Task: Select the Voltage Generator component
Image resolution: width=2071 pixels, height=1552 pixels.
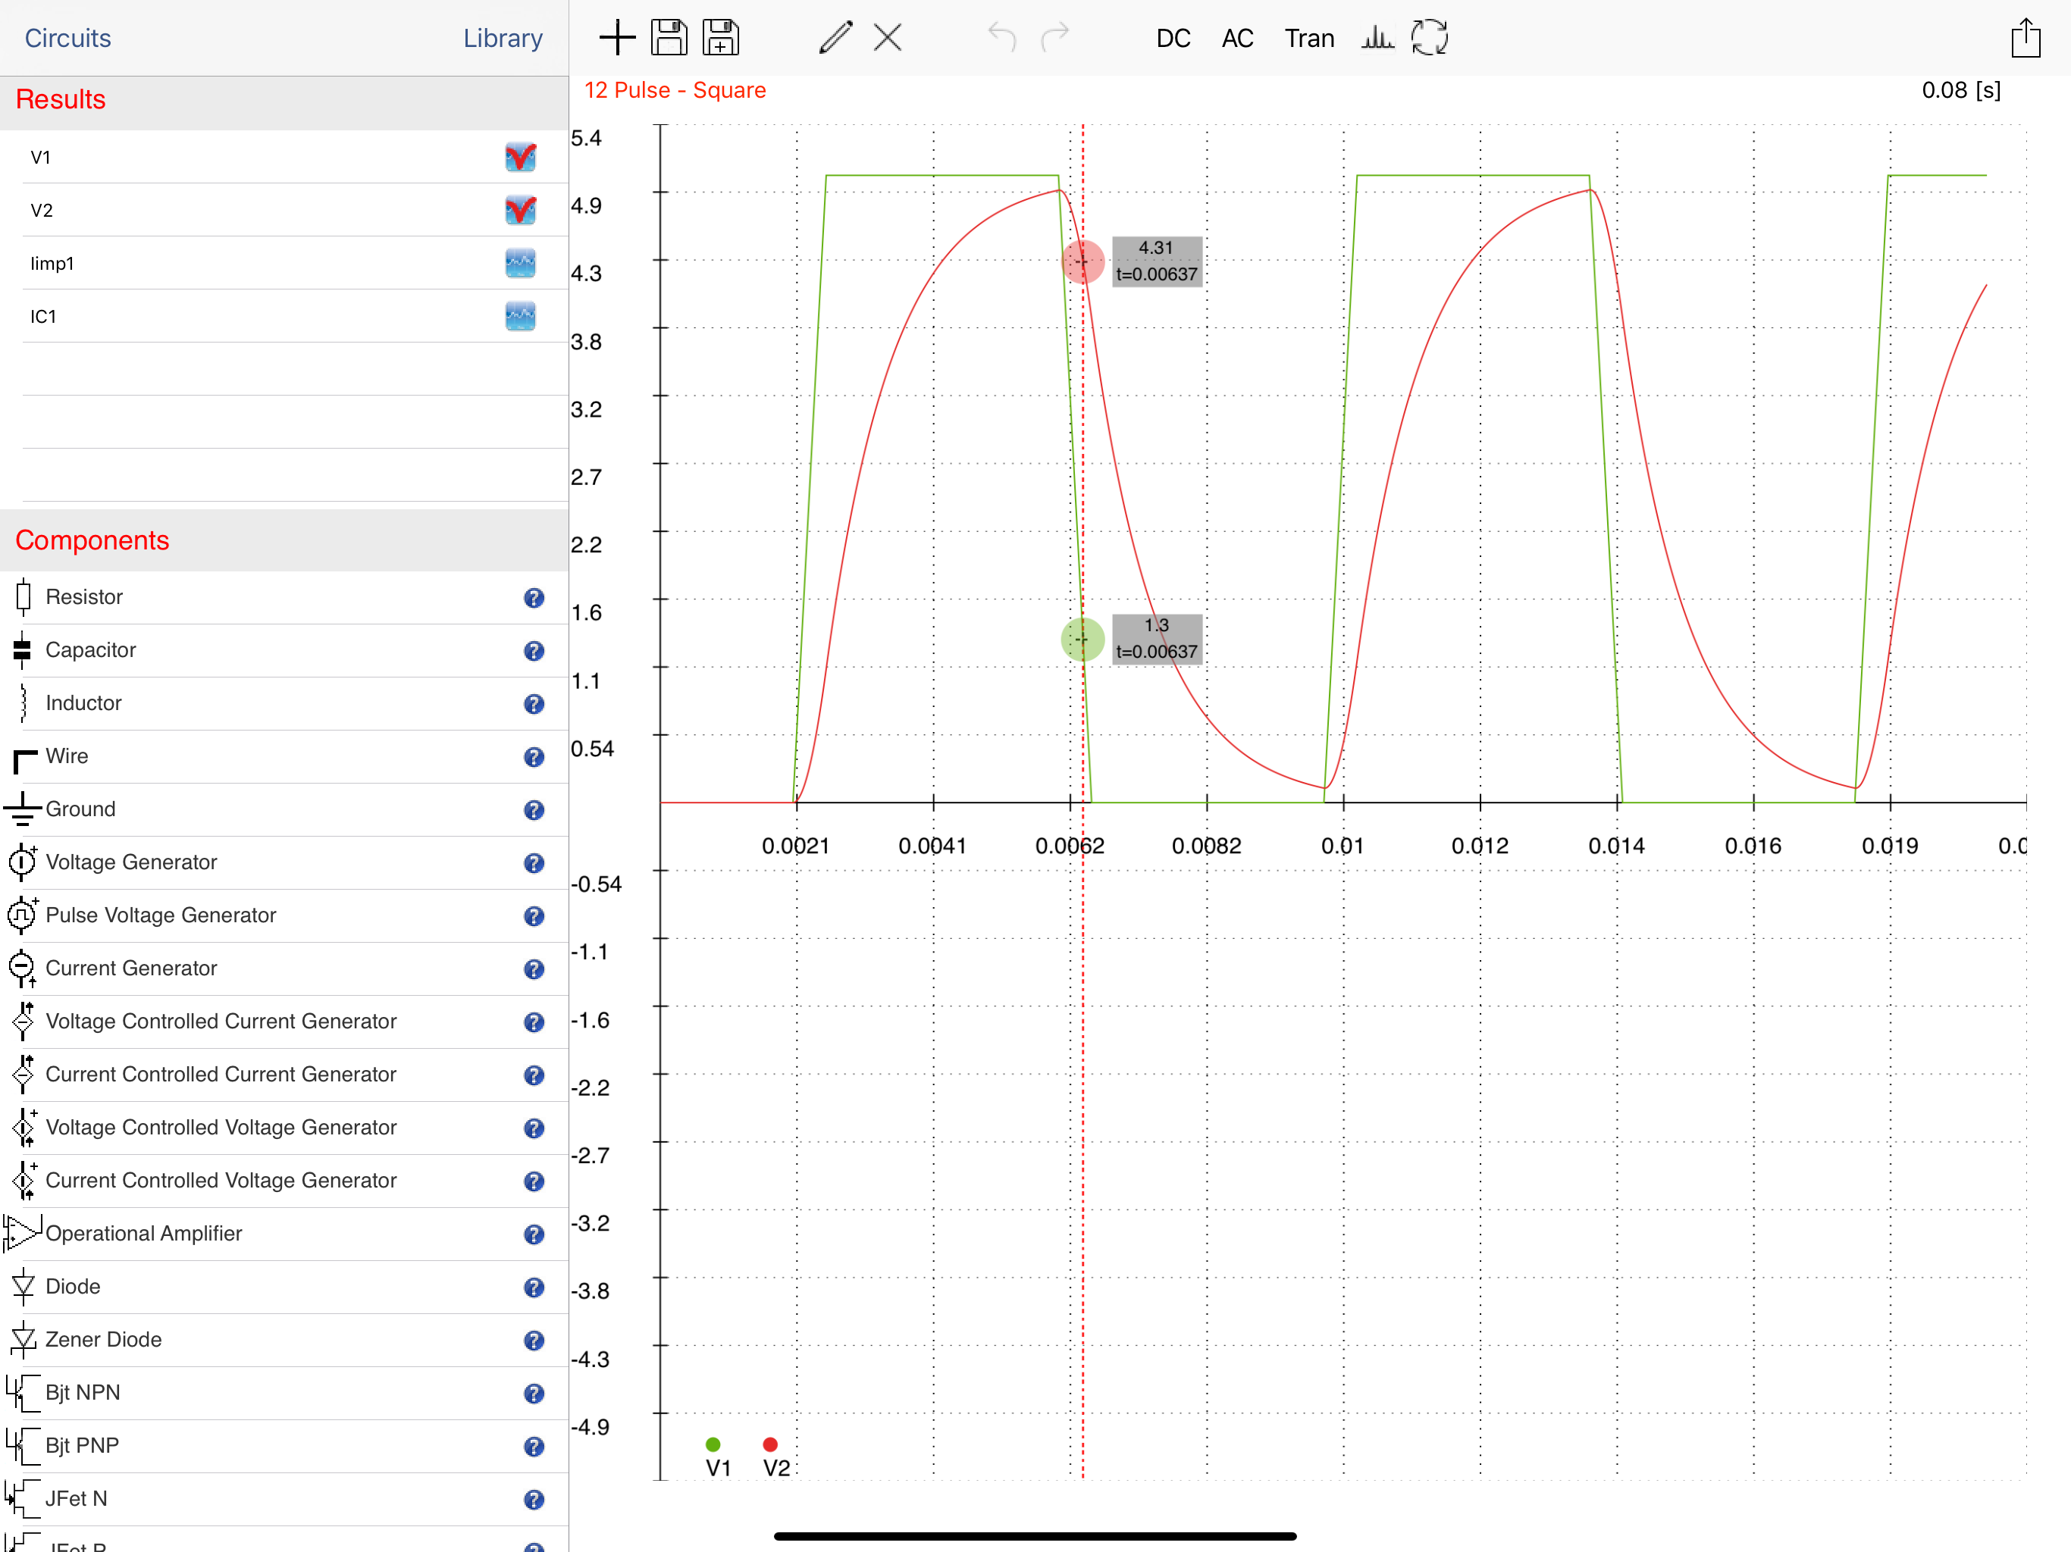Action: [284, 862]
